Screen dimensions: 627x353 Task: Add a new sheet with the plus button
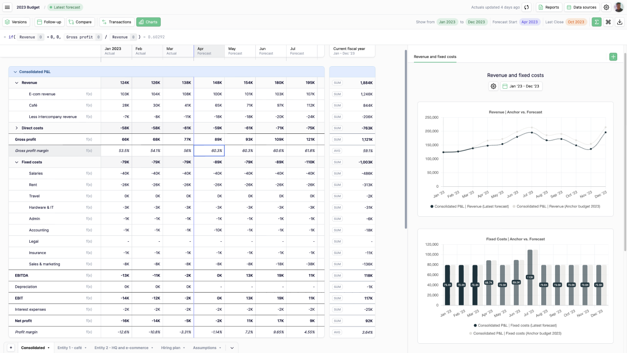[x=11, y=348]
